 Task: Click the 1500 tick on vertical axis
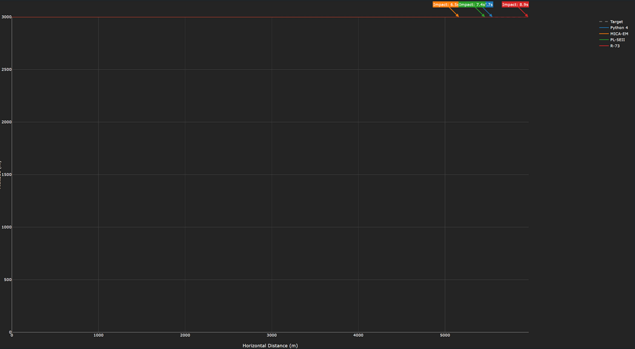click(x=5, y=175)
